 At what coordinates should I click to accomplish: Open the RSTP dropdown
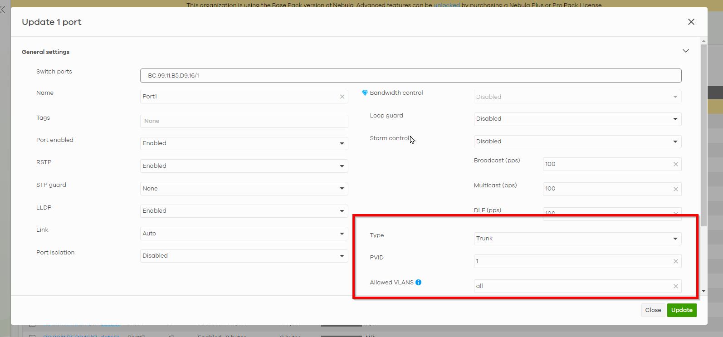pyautogui.click(x=244, y=166)
